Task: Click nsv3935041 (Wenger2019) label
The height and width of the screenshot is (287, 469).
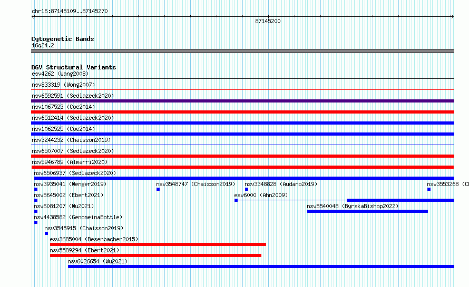Action: (x=70, y=184)
